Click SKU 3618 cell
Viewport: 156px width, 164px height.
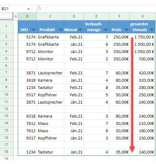tap(27, 80)
